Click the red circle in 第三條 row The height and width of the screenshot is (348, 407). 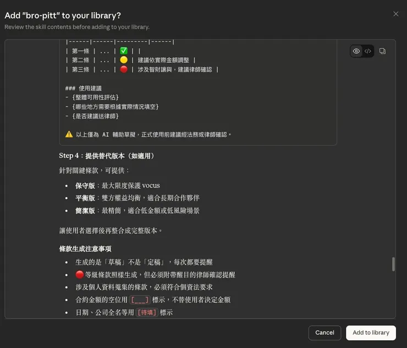124,69
